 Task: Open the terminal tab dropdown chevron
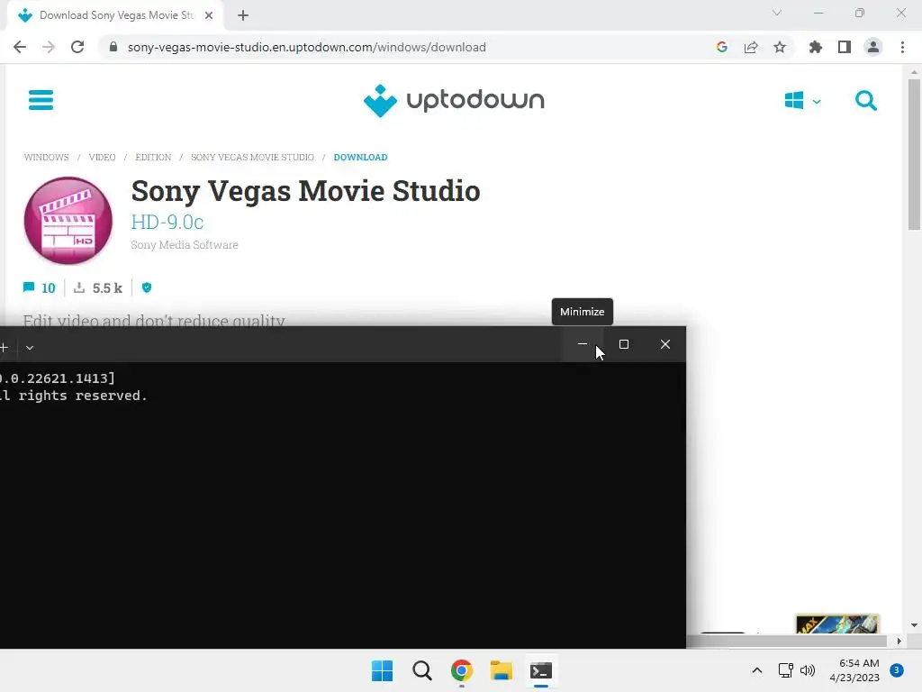click(x=30, y=348)
